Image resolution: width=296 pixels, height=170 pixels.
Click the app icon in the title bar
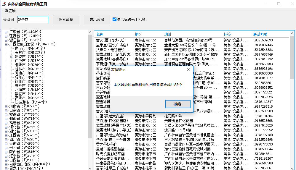[x=4, y=4]
